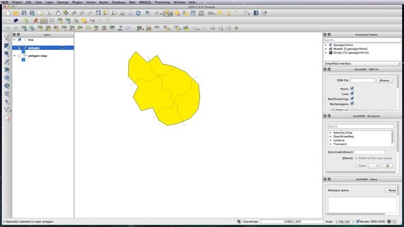Open the attribute table icon

(x=193, y=13)
